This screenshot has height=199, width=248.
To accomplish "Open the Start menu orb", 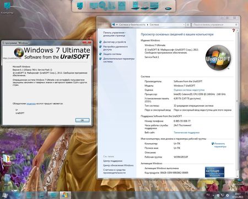I will coord(5,195).
